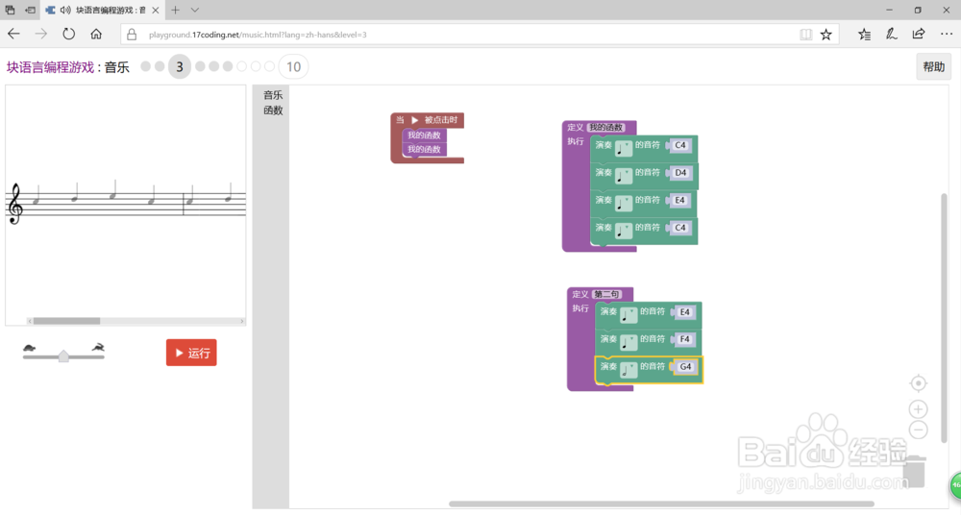Open note duration dropdown on F4 block
The image size is (961, 515).
click(x=628, y=342)
